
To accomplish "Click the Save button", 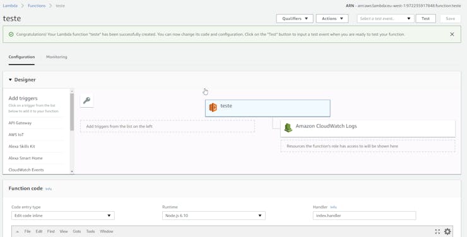I will pos(450,18).
